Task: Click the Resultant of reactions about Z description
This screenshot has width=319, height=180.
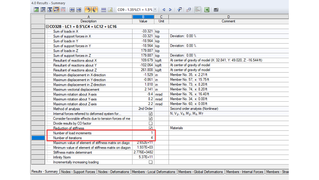Action: point(75,70)
